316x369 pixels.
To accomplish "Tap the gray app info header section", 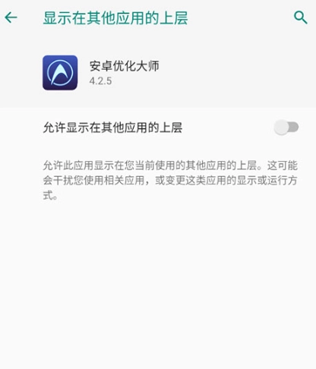I will click(x=158, y=73).
